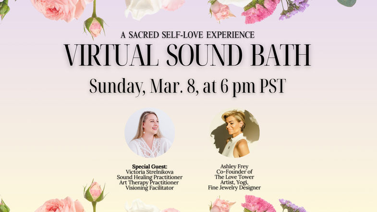Click the 'Sunday, Mar. 8, at 6 pm PST' date
This screenshot has width=377, height=212.
click(x=187, y=86)
